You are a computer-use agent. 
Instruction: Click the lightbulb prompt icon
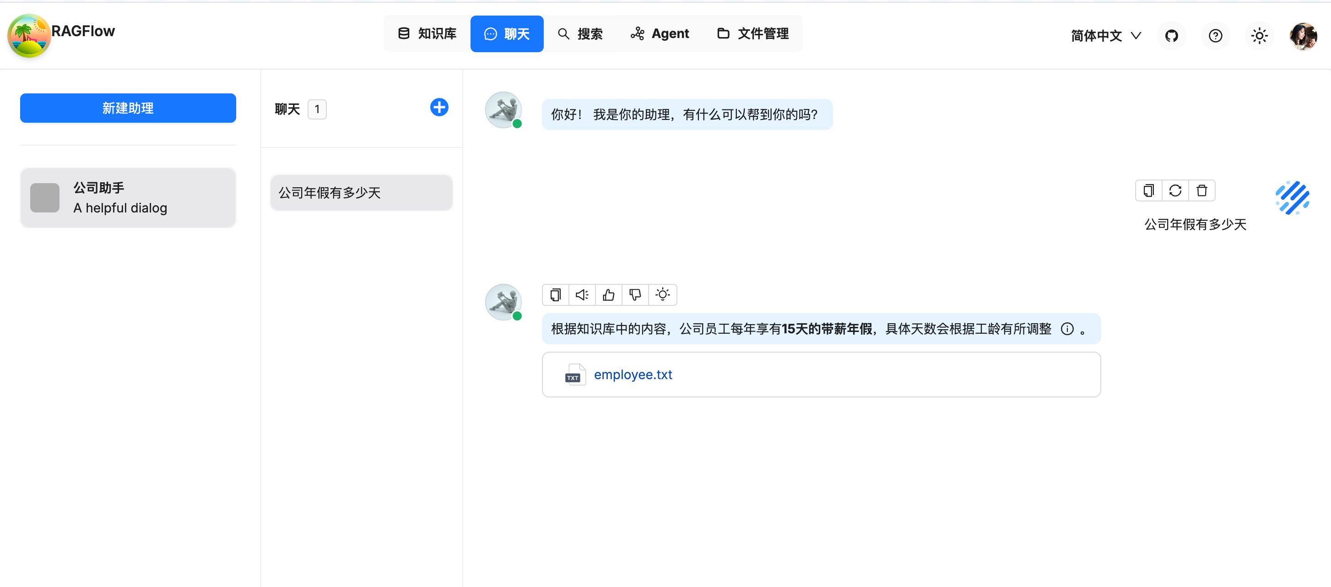click(x=662, y=295)
